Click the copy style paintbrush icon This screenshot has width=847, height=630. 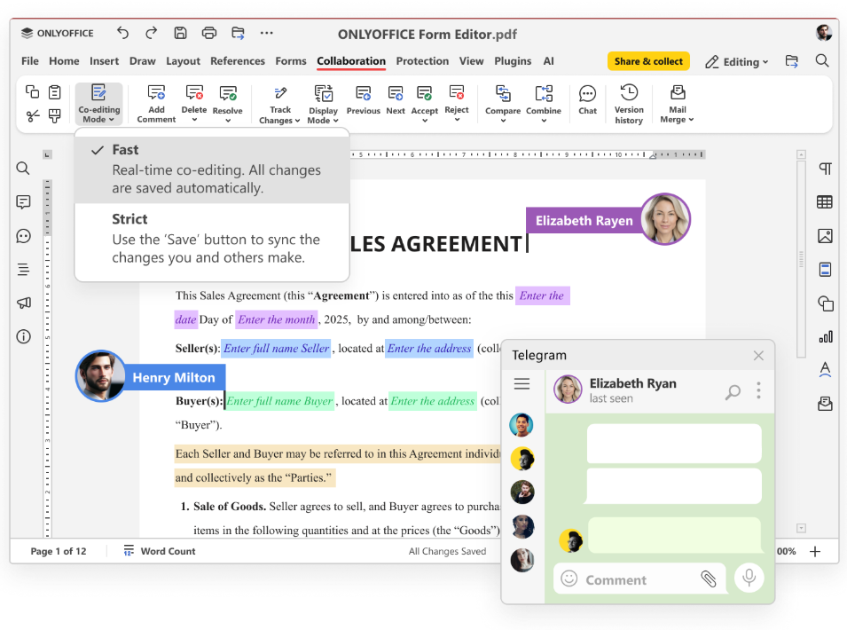click(55, 115)
